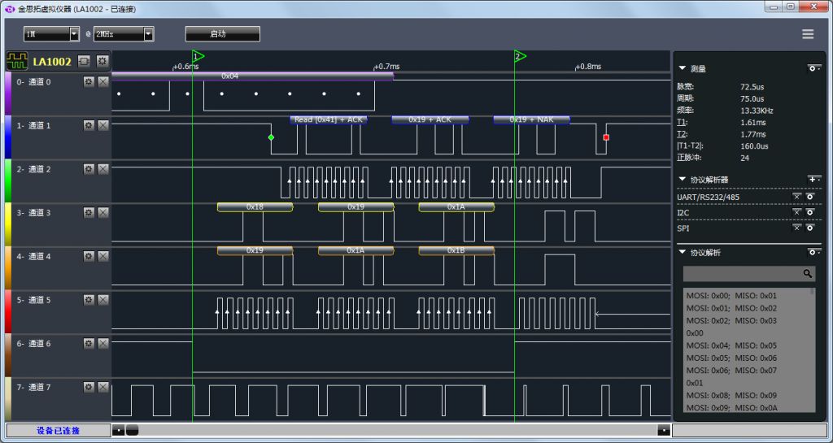Open the sample depth 1M dropdown
The width and height of the screenshot is (833, 443).
click(51, 34)
